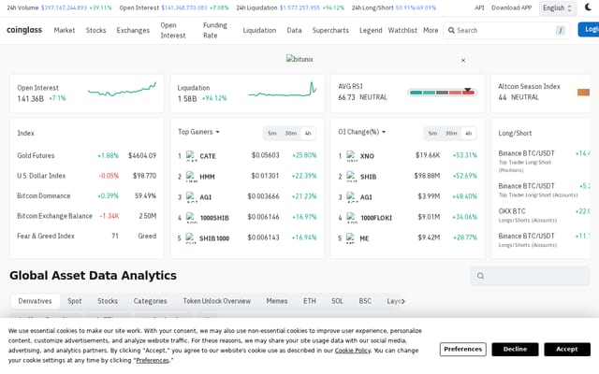Click the HMM coin icon
Screen dimensions: 599x374
[191, 177]
